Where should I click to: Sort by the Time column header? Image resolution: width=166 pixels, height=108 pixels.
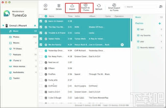pos(70,16)
